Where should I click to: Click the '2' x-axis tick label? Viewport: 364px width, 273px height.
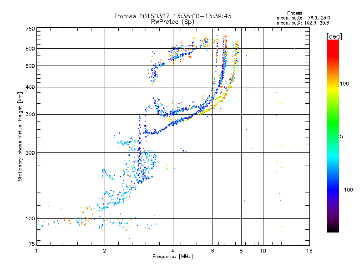pyautogui.click(x=105, y=251)
